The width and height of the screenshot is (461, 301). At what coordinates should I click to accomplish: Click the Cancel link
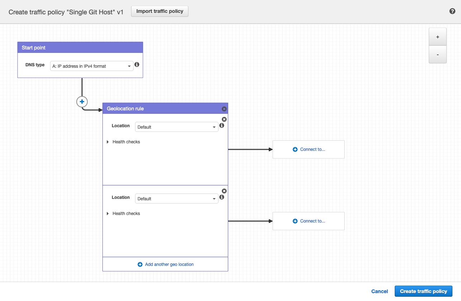point(379,291)
